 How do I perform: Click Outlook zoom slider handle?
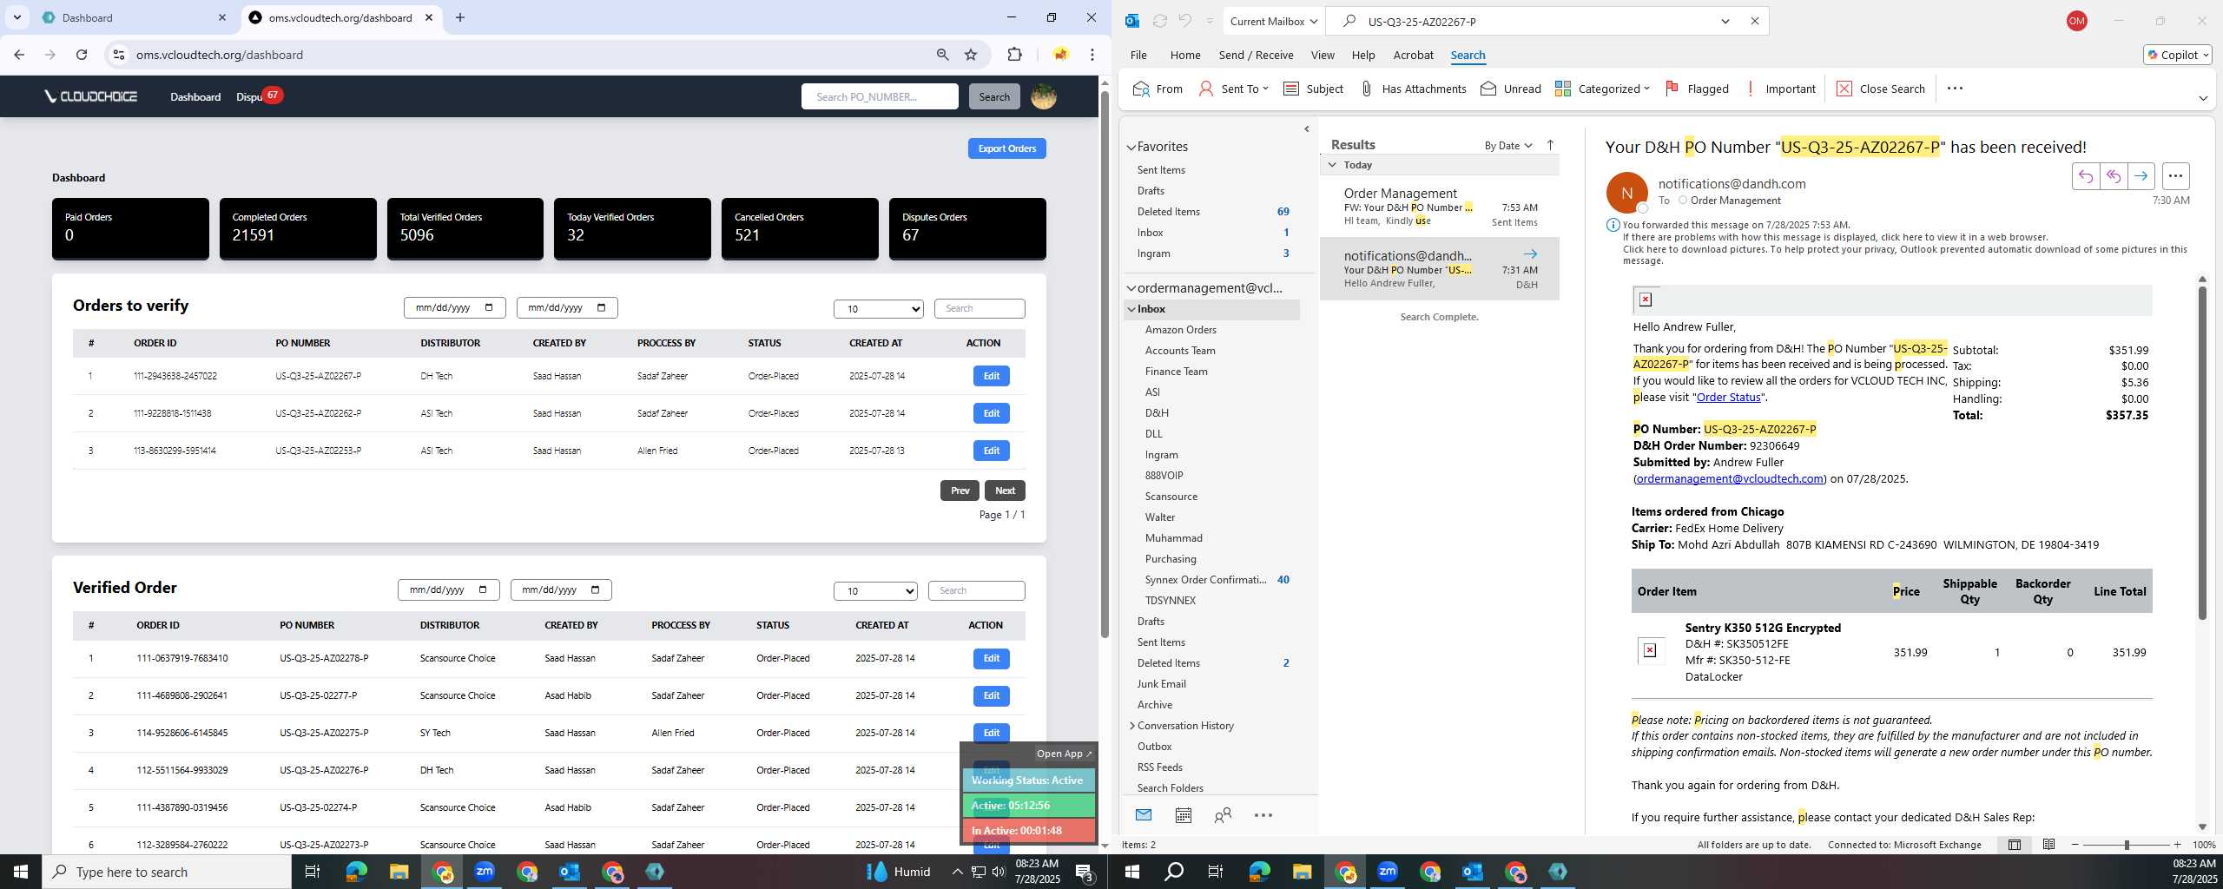(x=2126, y=845)
